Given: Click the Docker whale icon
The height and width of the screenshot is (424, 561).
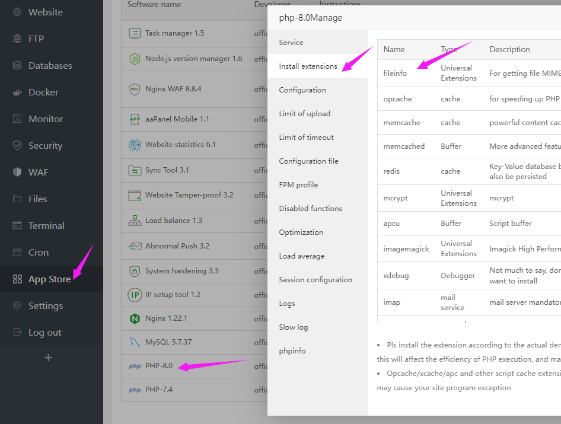Looking at the screenshot, I should [17, 93].
